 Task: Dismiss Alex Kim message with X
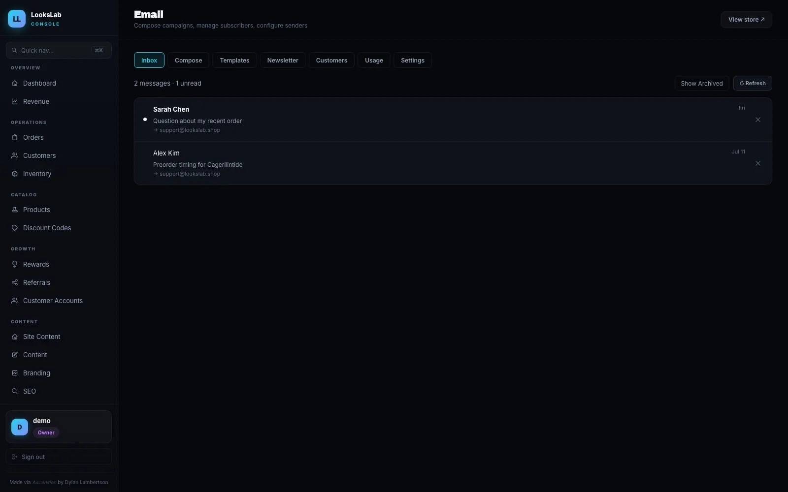click(758, 163)
